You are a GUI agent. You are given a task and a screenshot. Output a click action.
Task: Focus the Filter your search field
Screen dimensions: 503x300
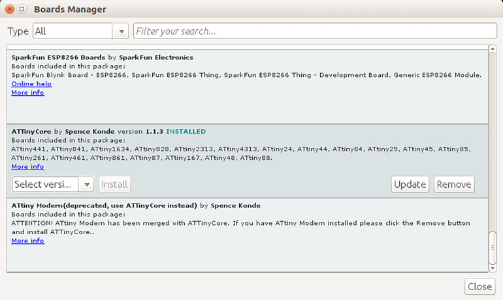coord(315,31)
